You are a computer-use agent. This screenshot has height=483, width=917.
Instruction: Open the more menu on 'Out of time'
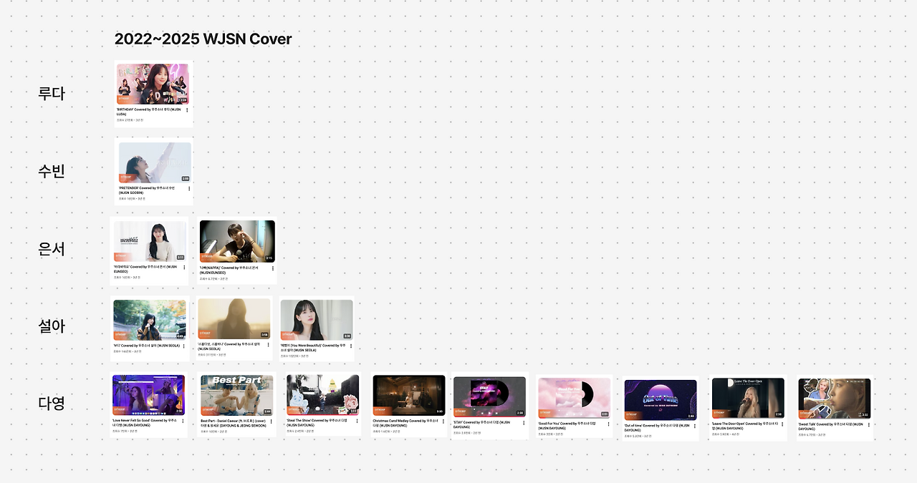tap(695, 426)
